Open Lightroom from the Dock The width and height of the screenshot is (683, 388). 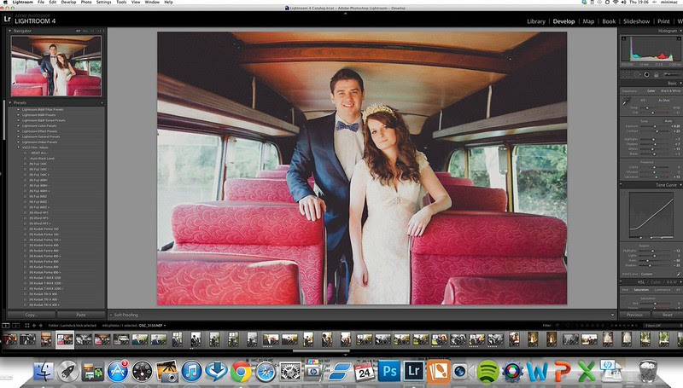(x=413, y=372)
